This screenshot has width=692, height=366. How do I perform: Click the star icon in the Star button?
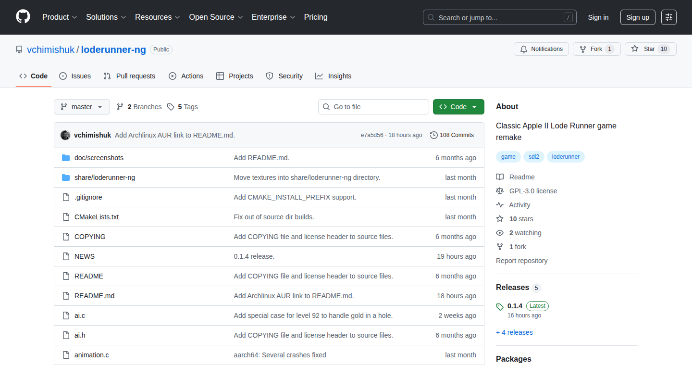(635, 49)
